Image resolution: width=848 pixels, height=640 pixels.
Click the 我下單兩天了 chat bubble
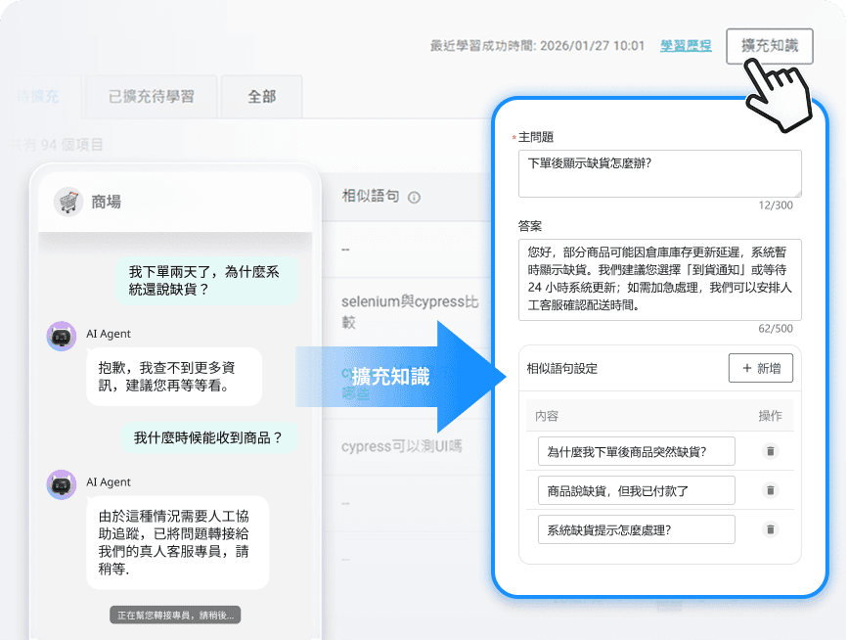click(x=206, y=281)
